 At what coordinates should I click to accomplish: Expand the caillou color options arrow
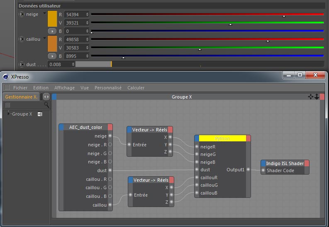pyautogui.click(x=44, y=39)
